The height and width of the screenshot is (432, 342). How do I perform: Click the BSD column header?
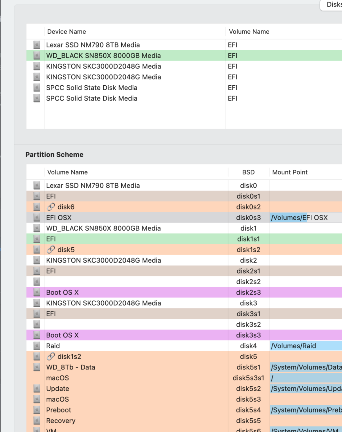(x=248, y=172)
